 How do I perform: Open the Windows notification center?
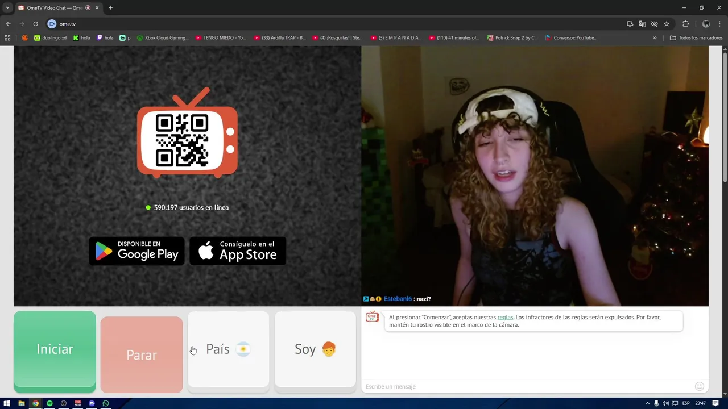click(x=716, y=403)
